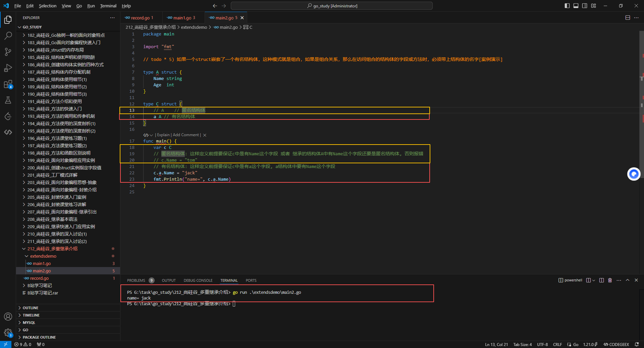The width and height of the screenshot is (644, 348).
Task: Show errors and warnings in status bar
Action: (23, 344)
